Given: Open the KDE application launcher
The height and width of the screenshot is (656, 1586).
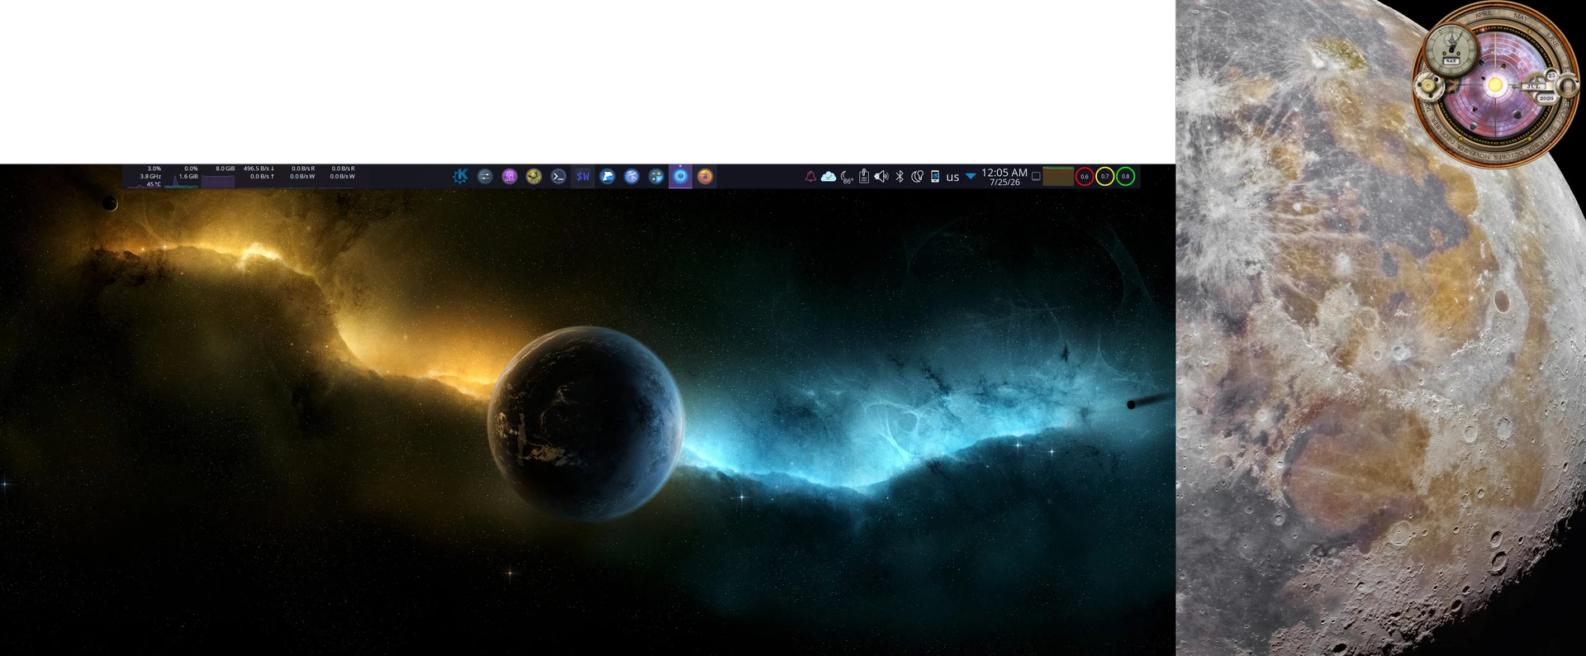Looking at the screenshot, I should coord(460,176).
